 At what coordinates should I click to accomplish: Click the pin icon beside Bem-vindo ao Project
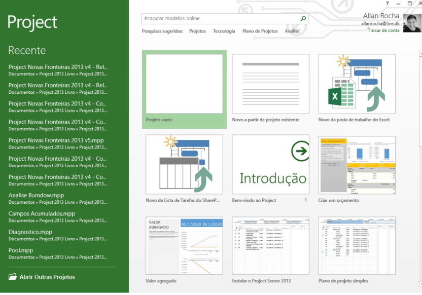[305, 200]
